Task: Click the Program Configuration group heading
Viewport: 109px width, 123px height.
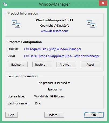Action: tap(25, 42)
